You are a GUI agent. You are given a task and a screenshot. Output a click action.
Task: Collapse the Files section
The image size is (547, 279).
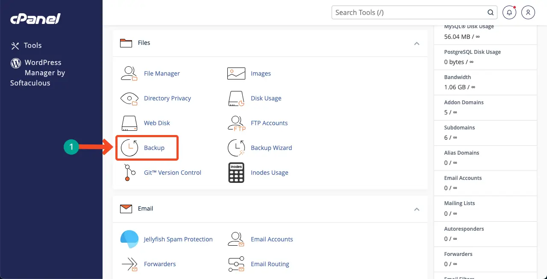(x=417, y=43)
